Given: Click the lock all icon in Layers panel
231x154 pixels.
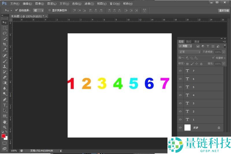Looking at the screenshot, I should 201,64.
